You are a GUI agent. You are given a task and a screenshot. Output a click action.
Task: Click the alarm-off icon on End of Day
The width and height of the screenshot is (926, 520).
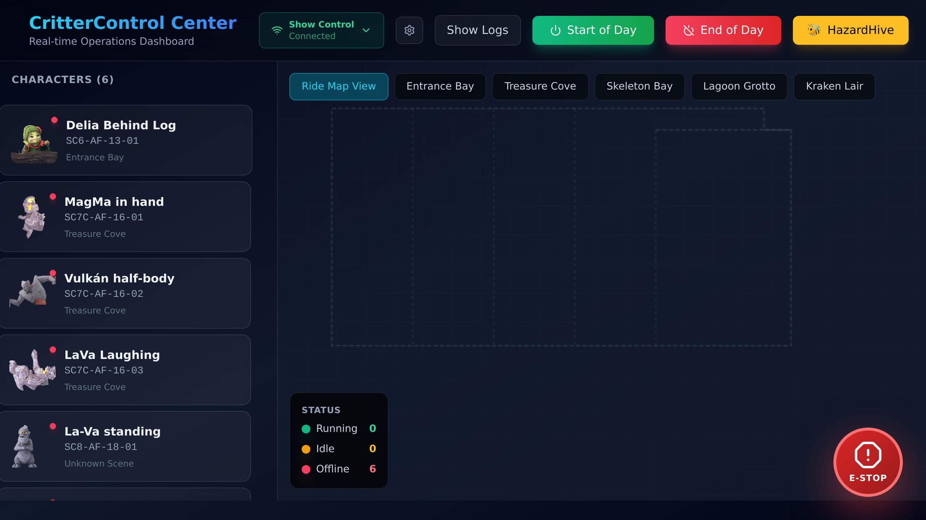688,30
